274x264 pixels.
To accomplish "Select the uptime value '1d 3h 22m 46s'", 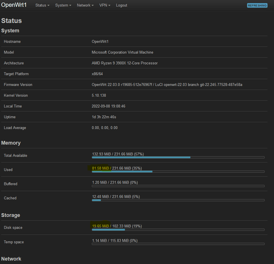I will click(x=104, y=117).
